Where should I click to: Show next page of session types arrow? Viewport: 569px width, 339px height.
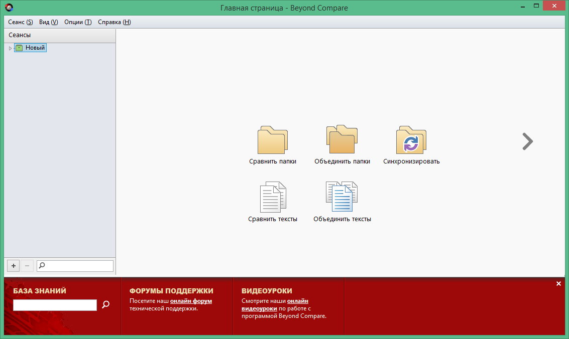527,141
